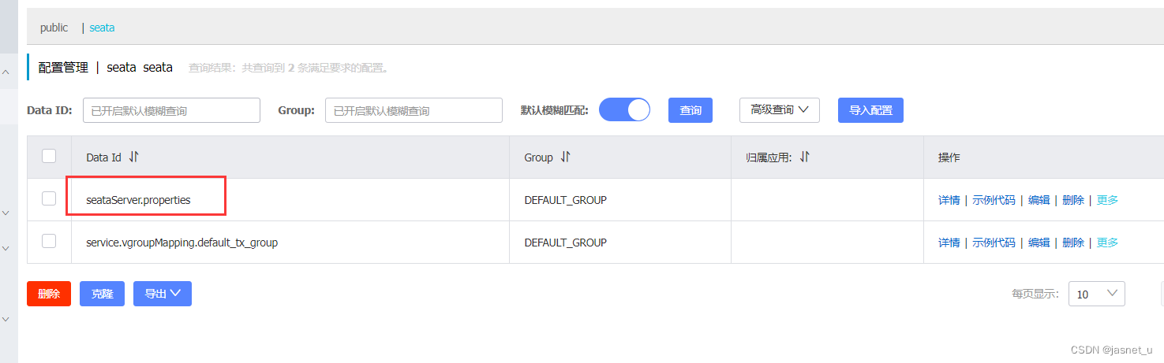
Task: Focus the Data ID search field
Action: click(171, 110)
